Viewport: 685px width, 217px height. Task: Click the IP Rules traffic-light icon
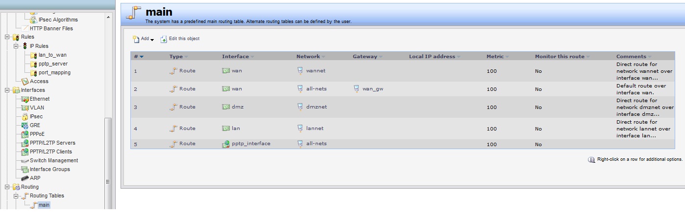pos(25,46)
